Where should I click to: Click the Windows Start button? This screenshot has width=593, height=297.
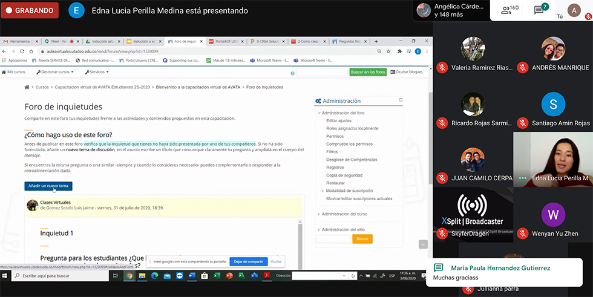[x=5, y=276]
